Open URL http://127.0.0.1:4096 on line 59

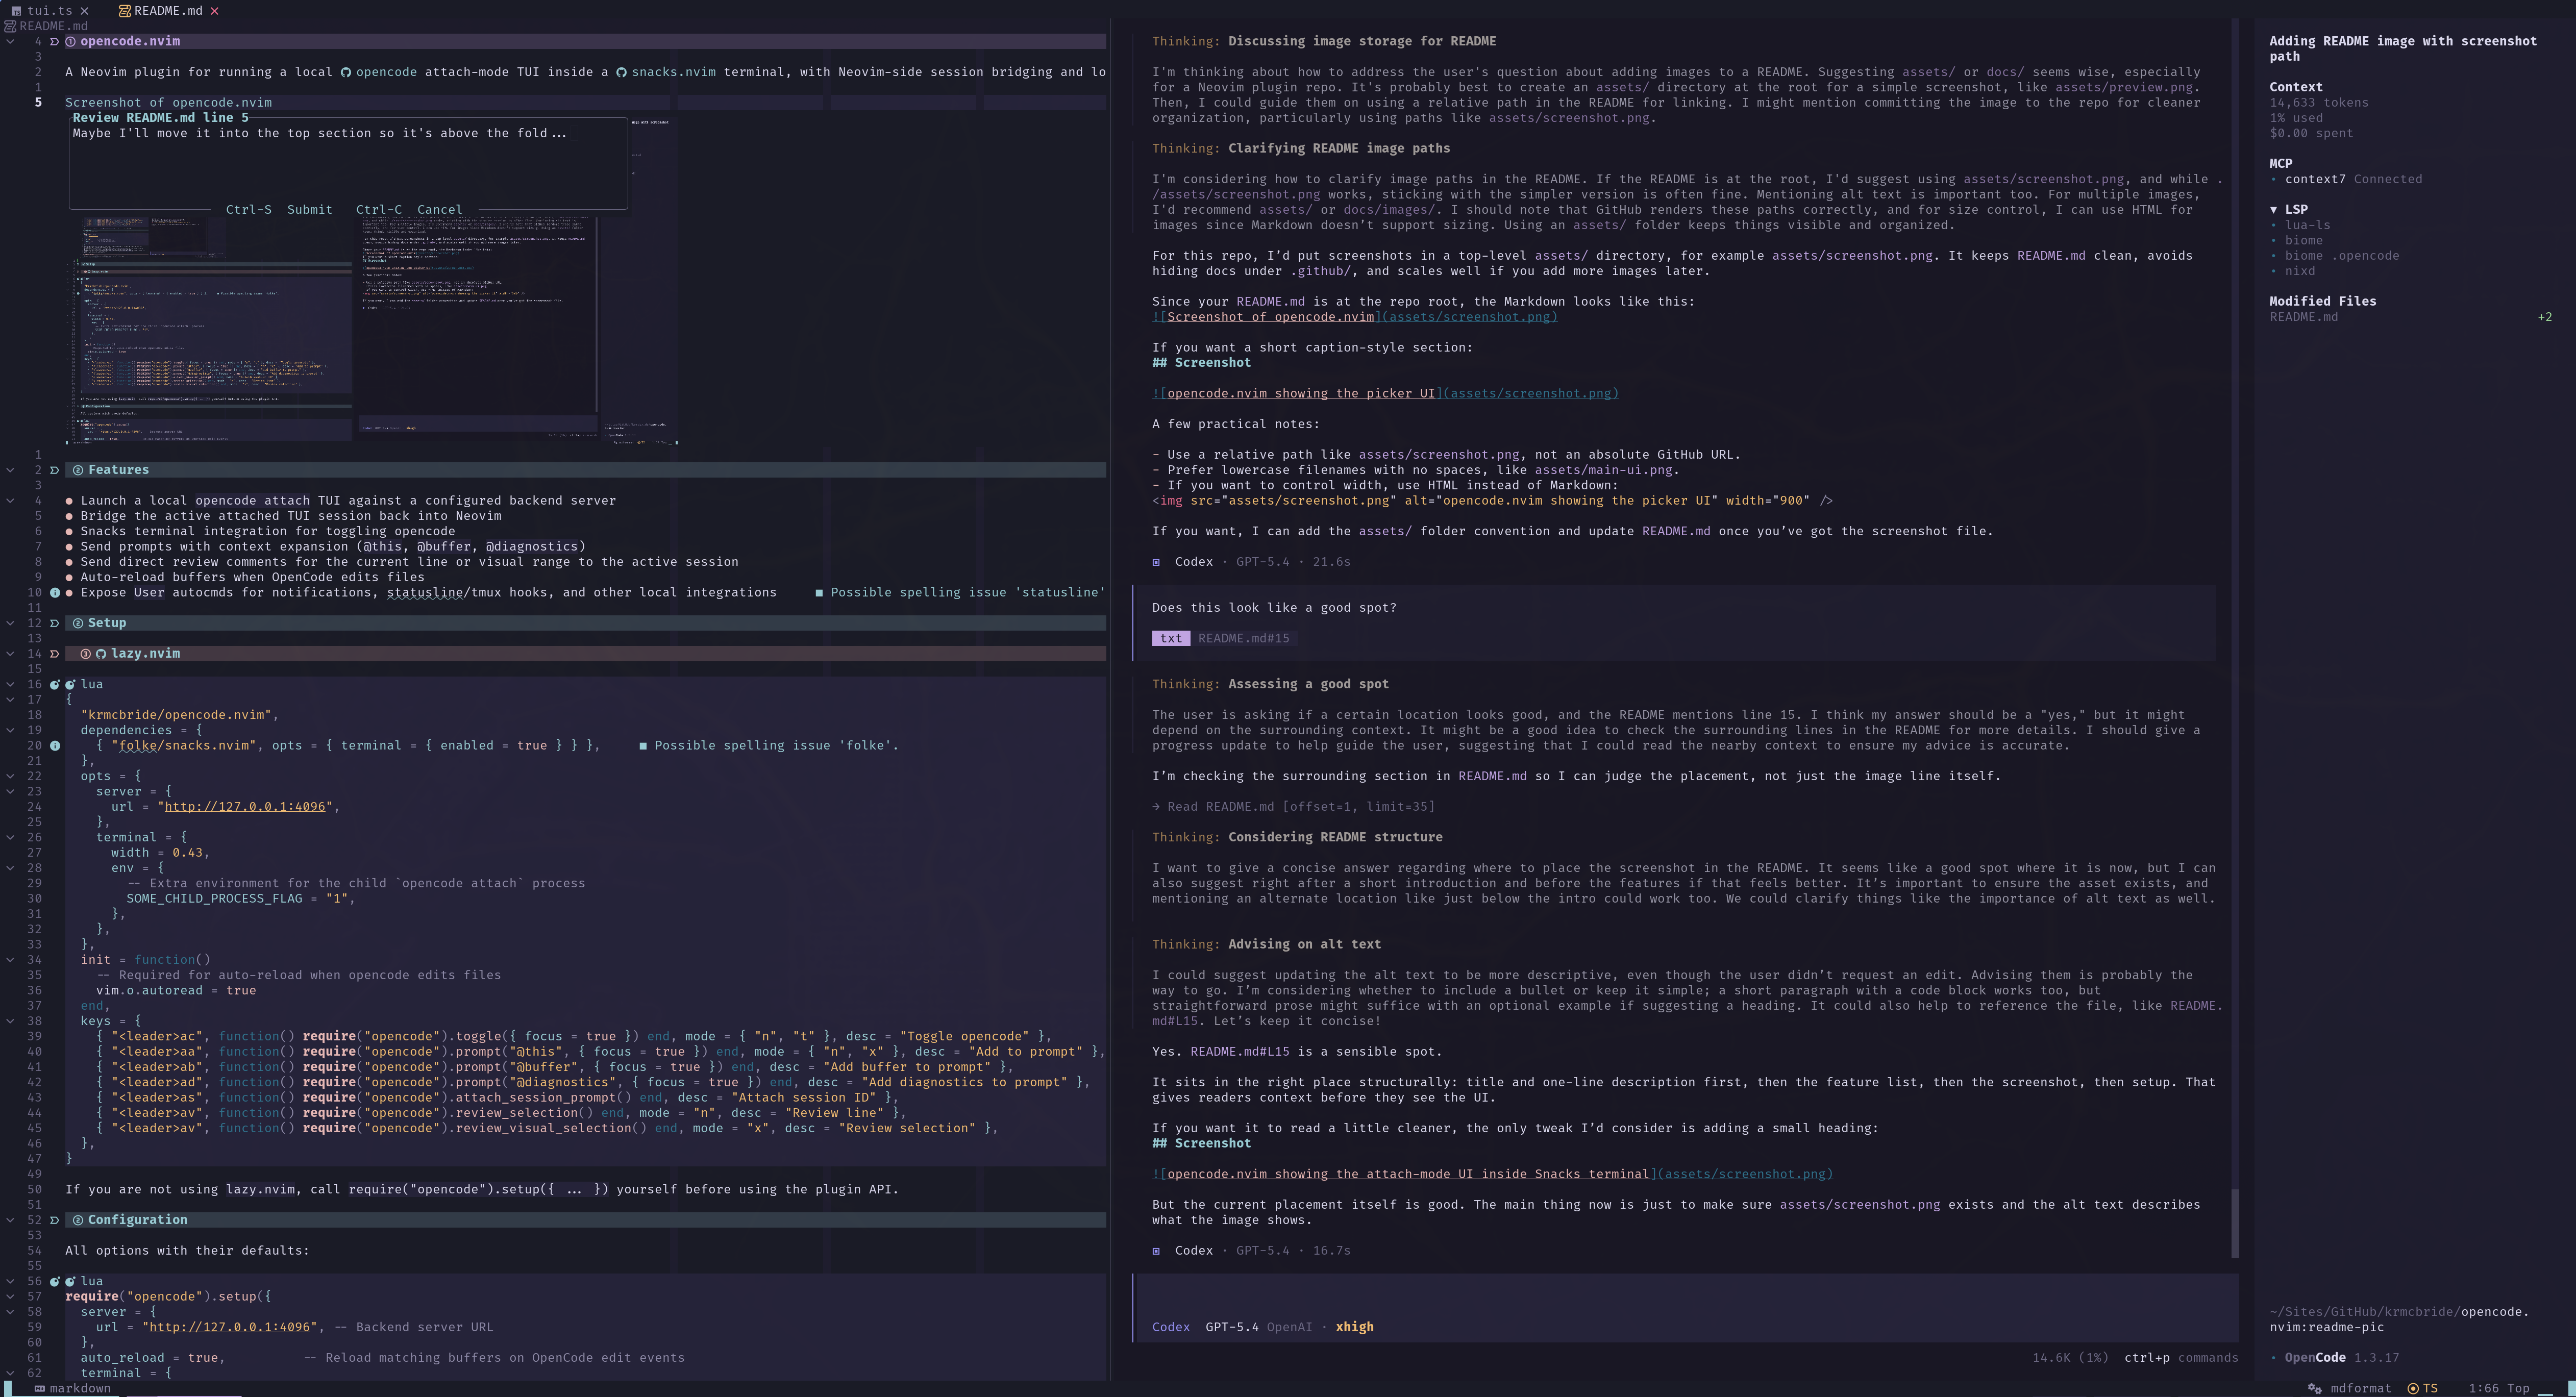[x=232, y=1327]
